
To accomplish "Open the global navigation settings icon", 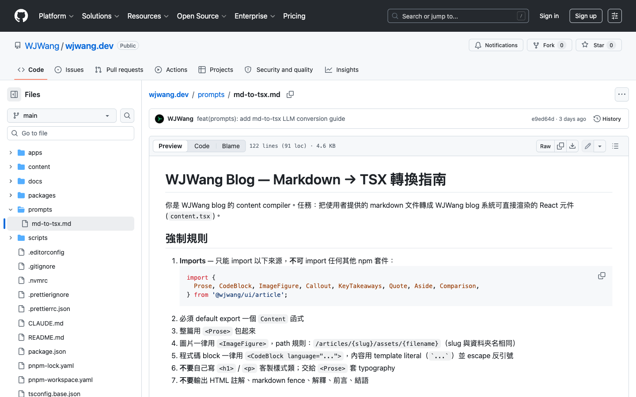I will [x=615, y=16].
